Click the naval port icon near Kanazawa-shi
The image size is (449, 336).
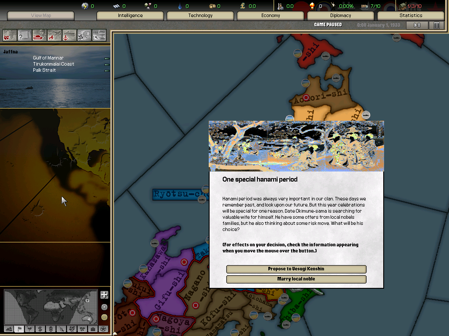click(154, 243)
